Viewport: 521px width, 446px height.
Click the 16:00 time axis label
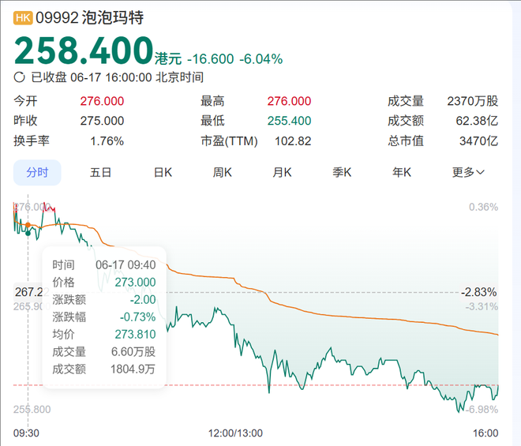(x=485, y=433)
